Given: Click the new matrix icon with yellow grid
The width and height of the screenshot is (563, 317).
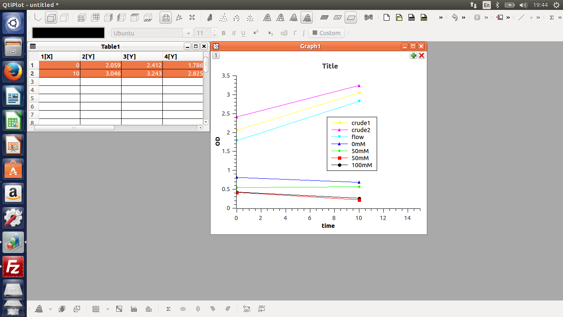Looking at the screenshot, I should [424, 18].
